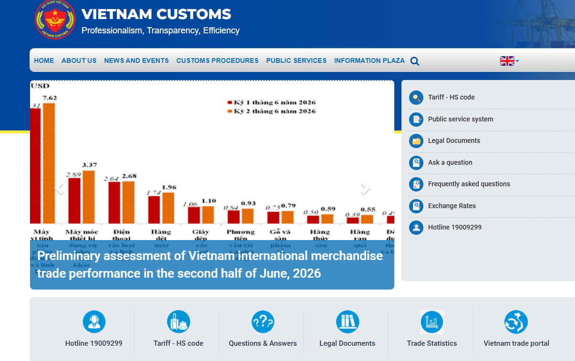Screen dimensions: 575x361
Task: Click the Vietnam trade portal globe icon
Action: coord(516,321)
